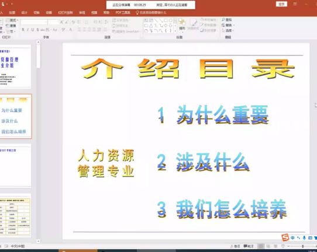The image size is (317, 252).
Task: Open the Design (设计) ribbon tab
Action: pyautogui.click(x=24, y=12)
